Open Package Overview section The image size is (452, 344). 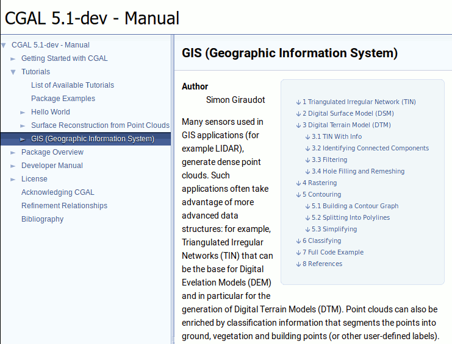(52, 152)
